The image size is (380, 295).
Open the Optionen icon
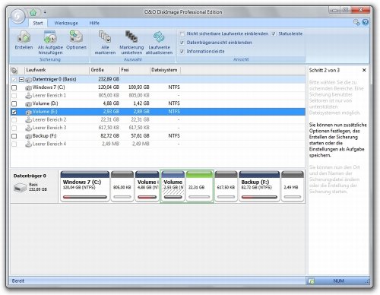pyautogui.click(x=76, y=37)
